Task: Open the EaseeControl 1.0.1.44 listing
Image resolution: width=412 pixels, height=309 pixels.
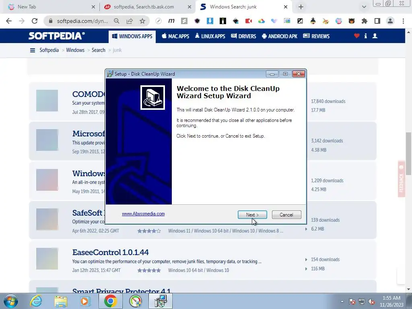Action: [x=110, y=252]
